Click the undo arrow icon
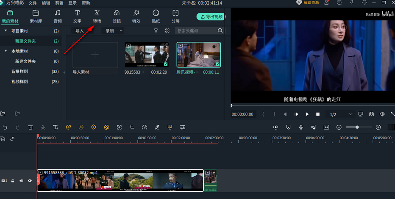The width and height of the screenshot is (395, 199). pos(5,127)
